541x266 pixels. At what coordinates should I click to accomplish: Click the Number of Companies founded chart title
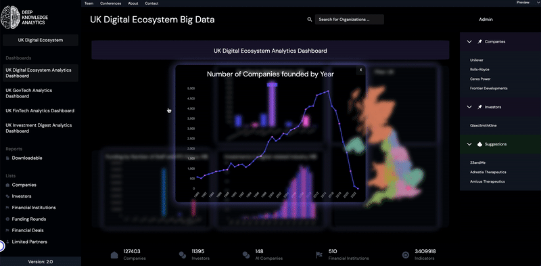[270, 74]
